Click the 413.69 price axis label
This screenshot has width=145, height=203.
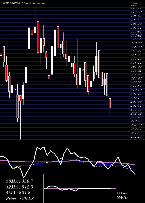136,12
